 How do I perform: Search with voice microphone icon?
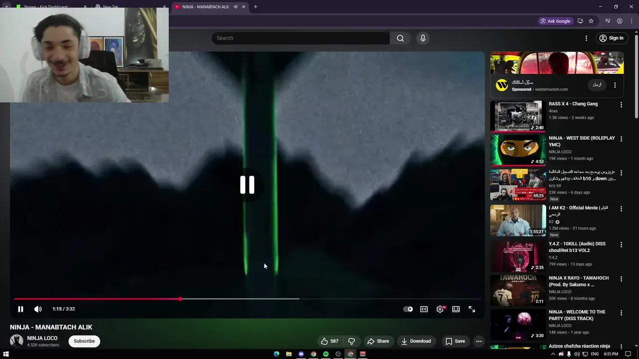[x=423, y=38]
